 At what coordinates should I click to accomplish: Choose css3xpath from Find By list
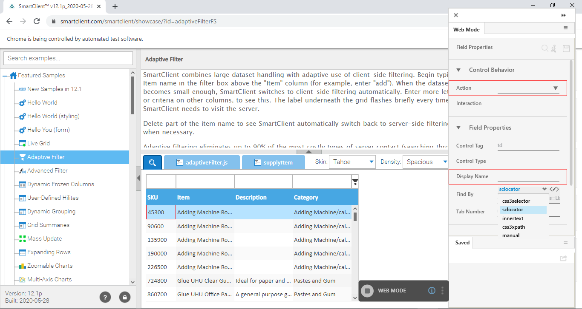(x=523, y=227)
